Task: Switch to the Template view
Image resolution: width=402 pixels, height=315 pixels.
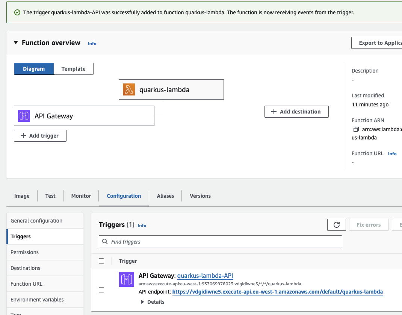Action: (x=74, y=69)
